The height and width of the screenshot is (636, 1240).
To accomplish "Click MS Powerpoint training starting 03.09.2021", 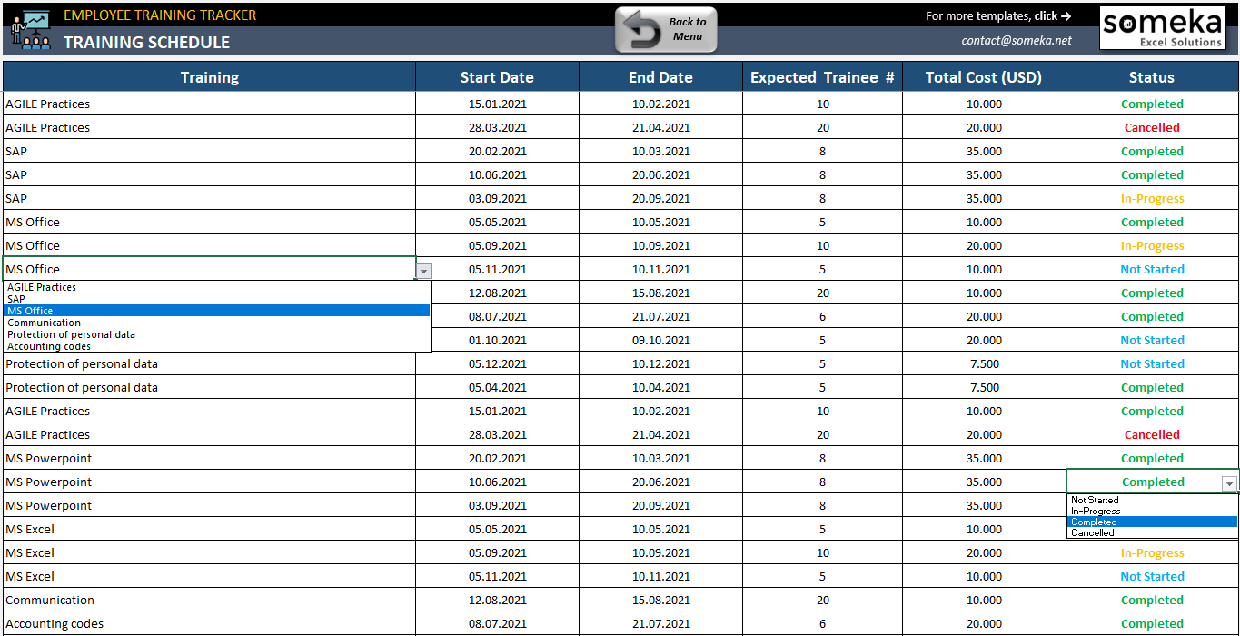I will pyautogui.click(x=209, y=505).
